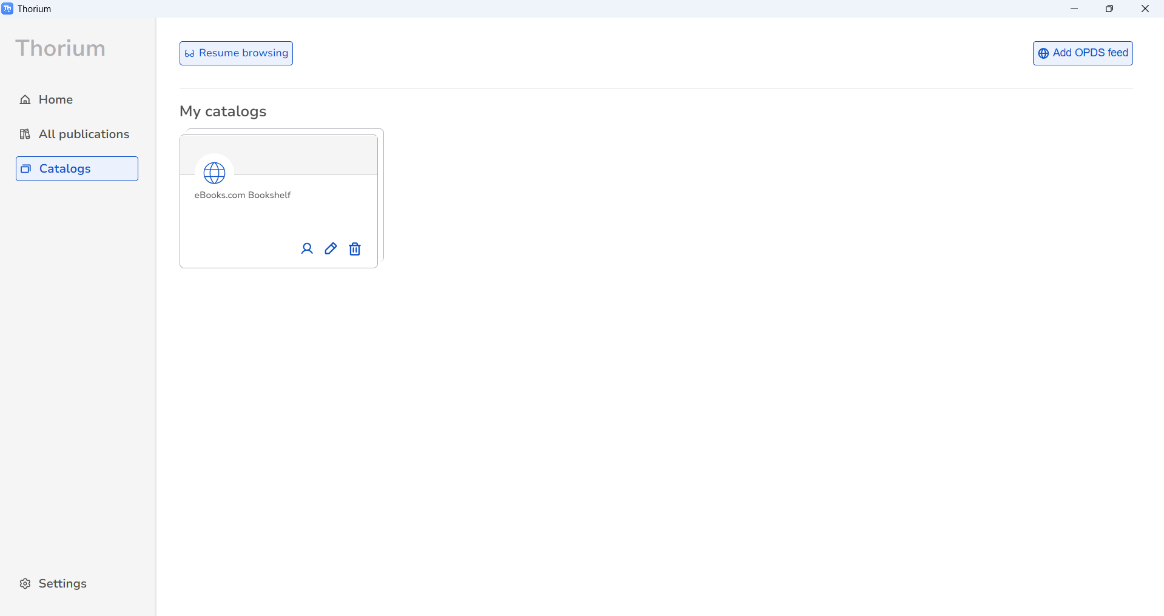Restore down the Thorium window
Image resolution: width=1164 pixels, height=616 pixels.
[1109, 8]
